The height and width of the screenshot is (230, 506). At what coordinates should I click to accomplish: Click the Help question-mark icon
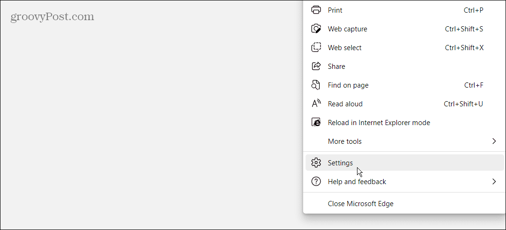pyautogui.click(x=316, y=182)
